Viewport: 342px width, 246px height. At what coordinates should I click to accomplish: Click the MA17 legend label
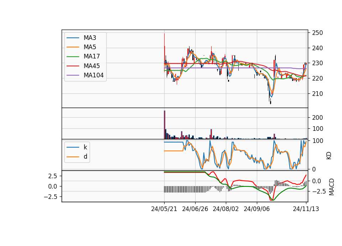(92, 57)
